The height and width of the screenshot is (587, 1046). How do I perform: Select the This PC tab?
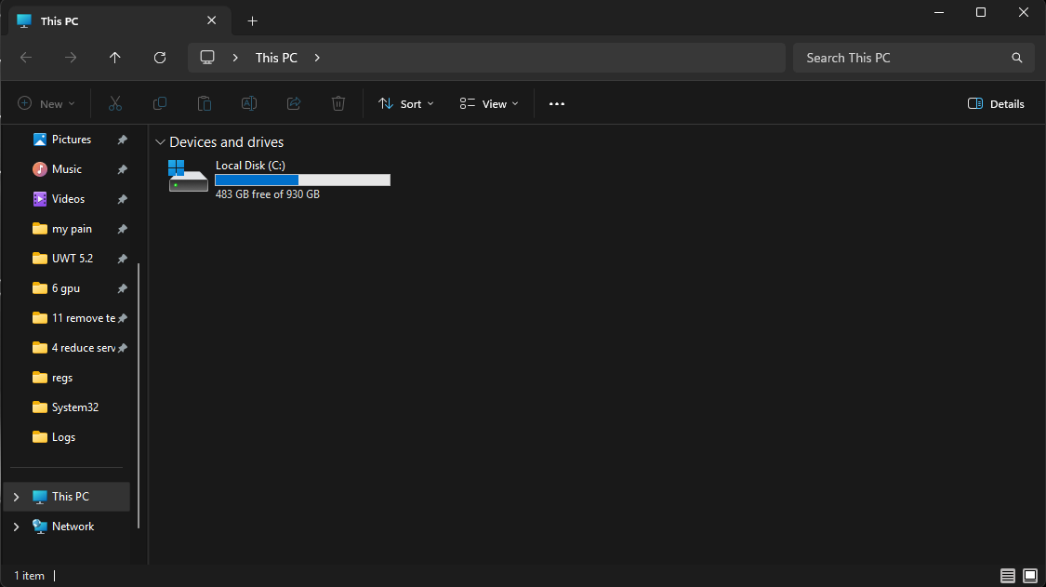click(x=120, y=21)
